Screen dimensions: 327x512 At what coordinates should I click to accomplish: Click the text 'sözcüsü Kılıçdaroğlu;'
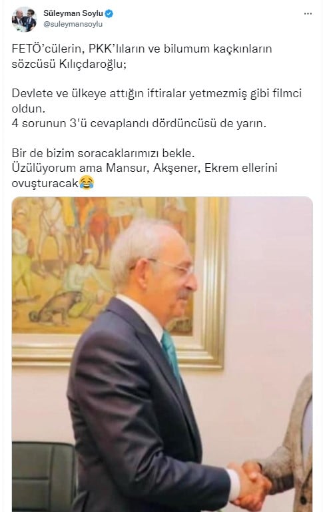[69, 64]
